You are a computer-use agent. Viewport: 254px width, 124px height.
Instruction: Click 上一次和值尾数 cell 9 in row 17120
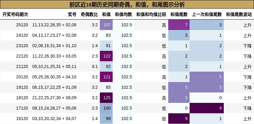tap(207, 108)
